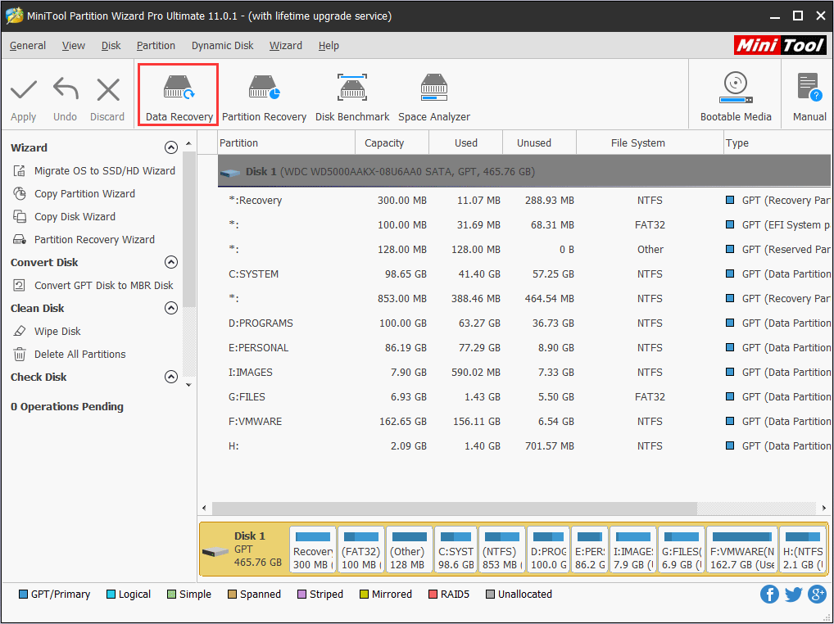Image resolution: width=834 pixels, height=624 pixels.
Task: Click the Twitter share icon
Action: click(x=793, y=595)
